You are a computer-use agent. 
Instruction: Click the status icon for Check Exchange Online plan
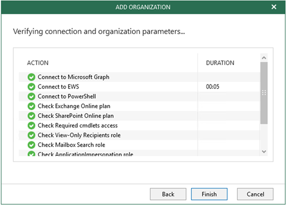(x=31, y=106)
